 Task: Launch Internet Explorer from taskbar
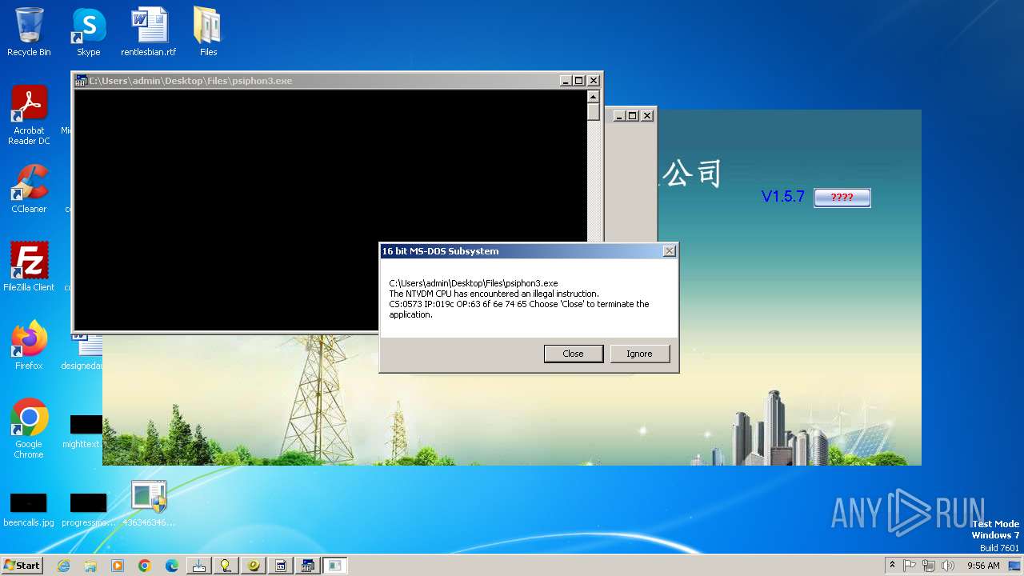(x=63, y=566)
